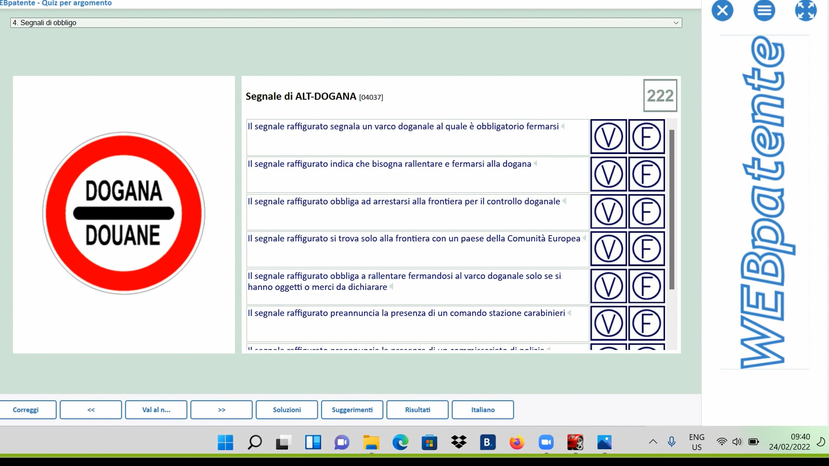829x466 pixels.
Task: Play audio for 'obbligatorio fermarsi' statement
Action: (x=563, y=126)
